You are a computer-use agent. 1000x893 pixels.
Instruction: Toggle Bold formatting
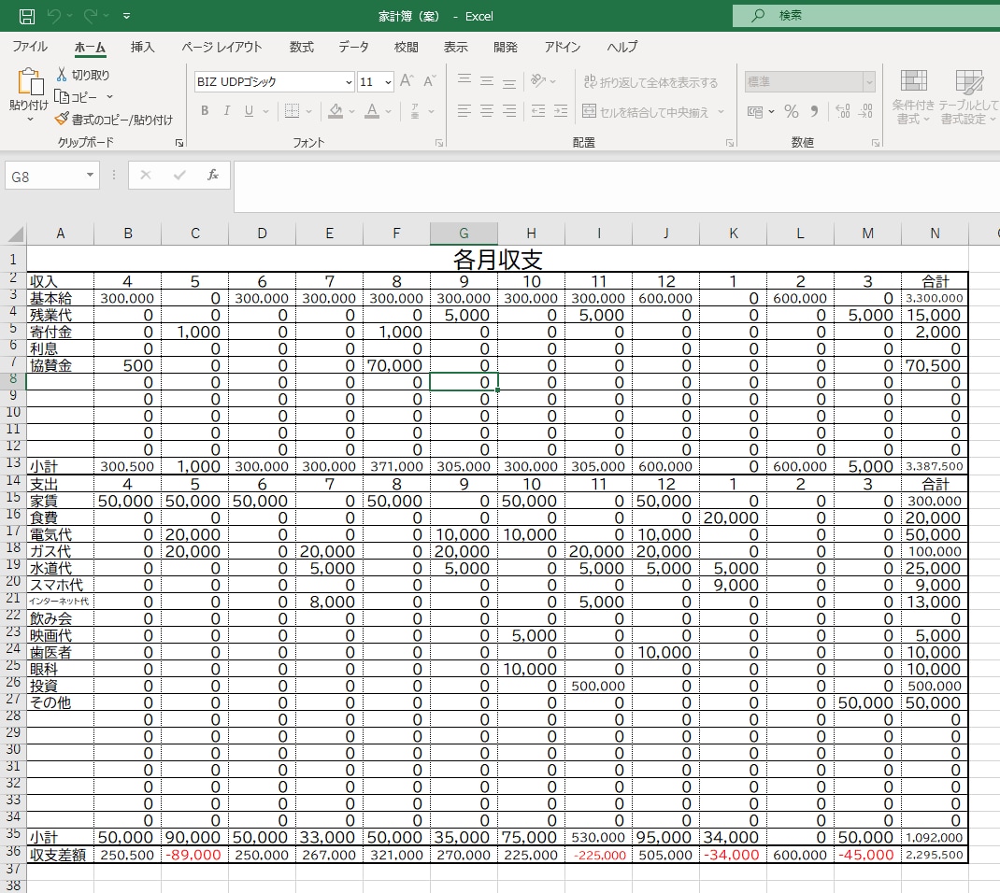205,111
